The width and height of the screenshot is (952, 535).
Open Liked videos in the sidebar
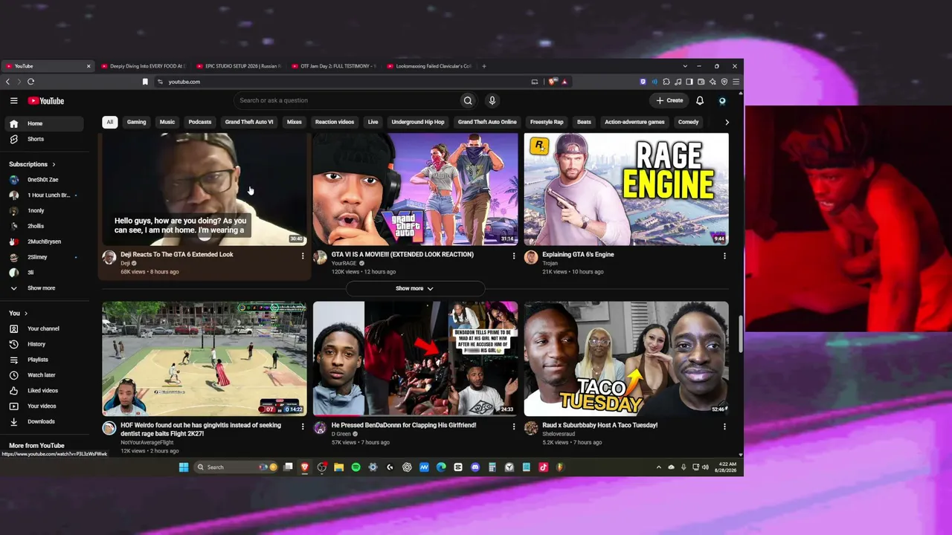46,391
